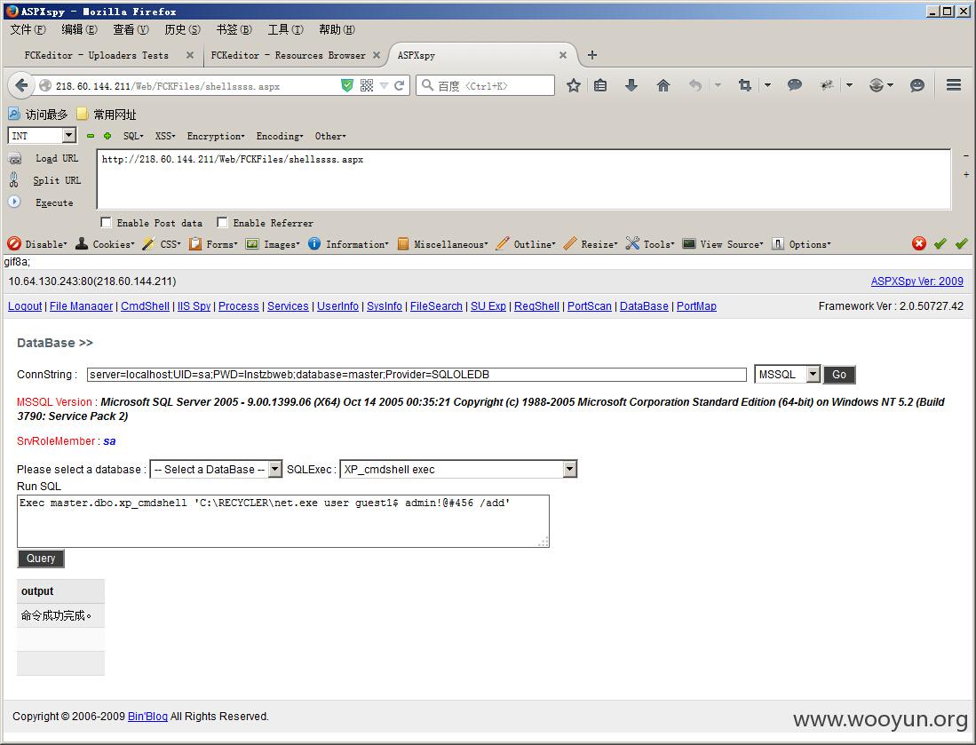The image size is (976, 745).
Task: Open the 文件 (File) menu
Action: pyautogui.click(x=28, y=30)
